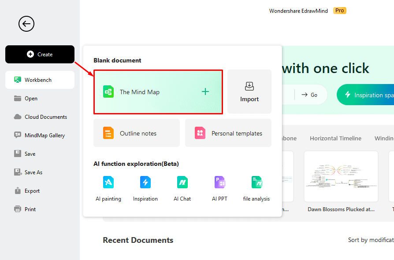Launch AI painting
The width and height of the screenshot is (394, 260).
(108, 189)
